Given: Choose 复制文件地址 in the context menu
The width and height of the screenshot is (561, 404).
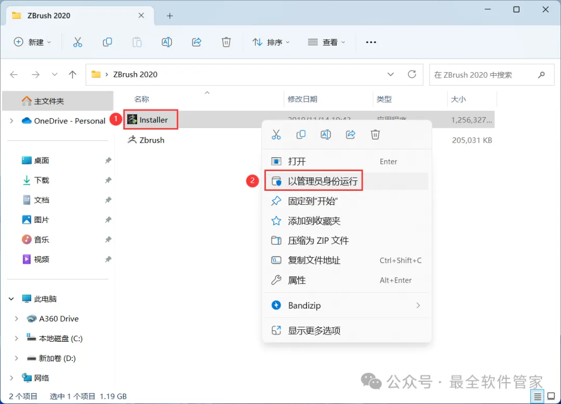Looking at the screenshot, I should pos(346,260).
